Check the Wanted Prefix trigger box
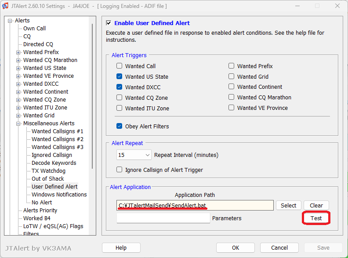Screen dimensions: 348x258 pyautogui.click(x=231, y=66)
